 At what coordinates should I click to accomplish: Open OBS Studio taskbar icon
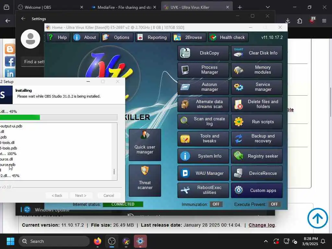112,241
